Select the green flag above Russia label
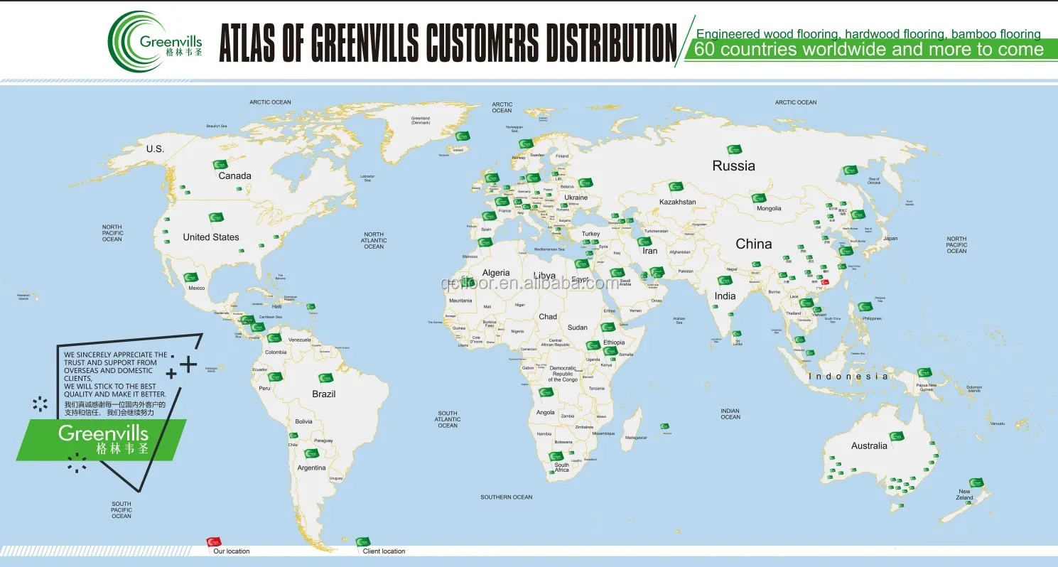Viewport: 1058px width, 567px height. (735, 150)
